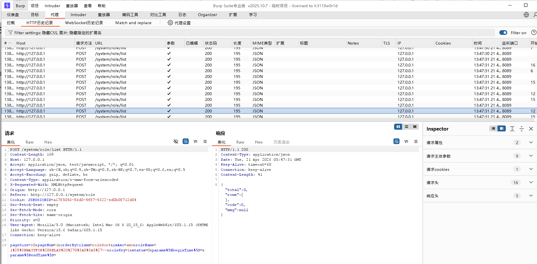Open the 日志 tab
Viewport: 537px width, 264px height.
(x=182, y=15)
